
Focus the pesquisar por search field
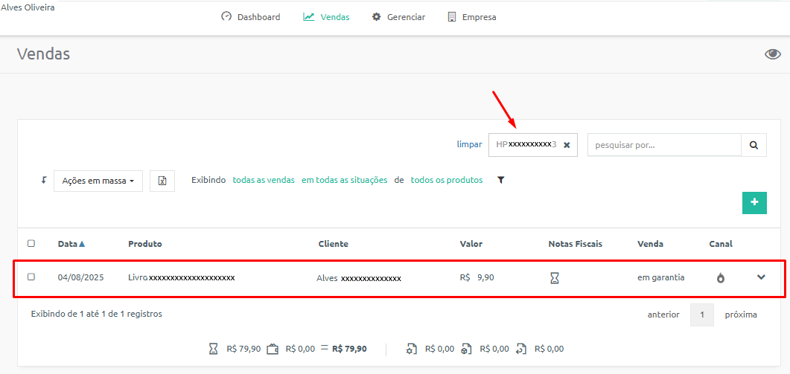tap(664, 145)
